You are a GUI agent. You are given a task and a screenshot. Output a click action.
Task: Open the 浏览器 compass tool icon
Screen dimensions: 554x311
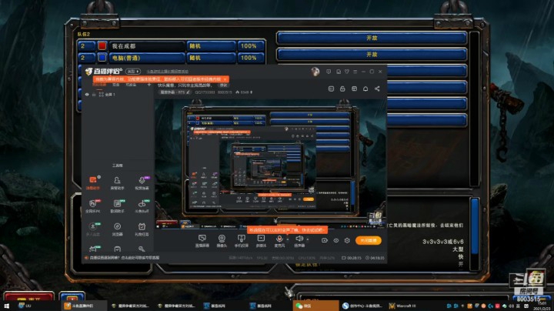pyautogui.click(x=117, y=229)
